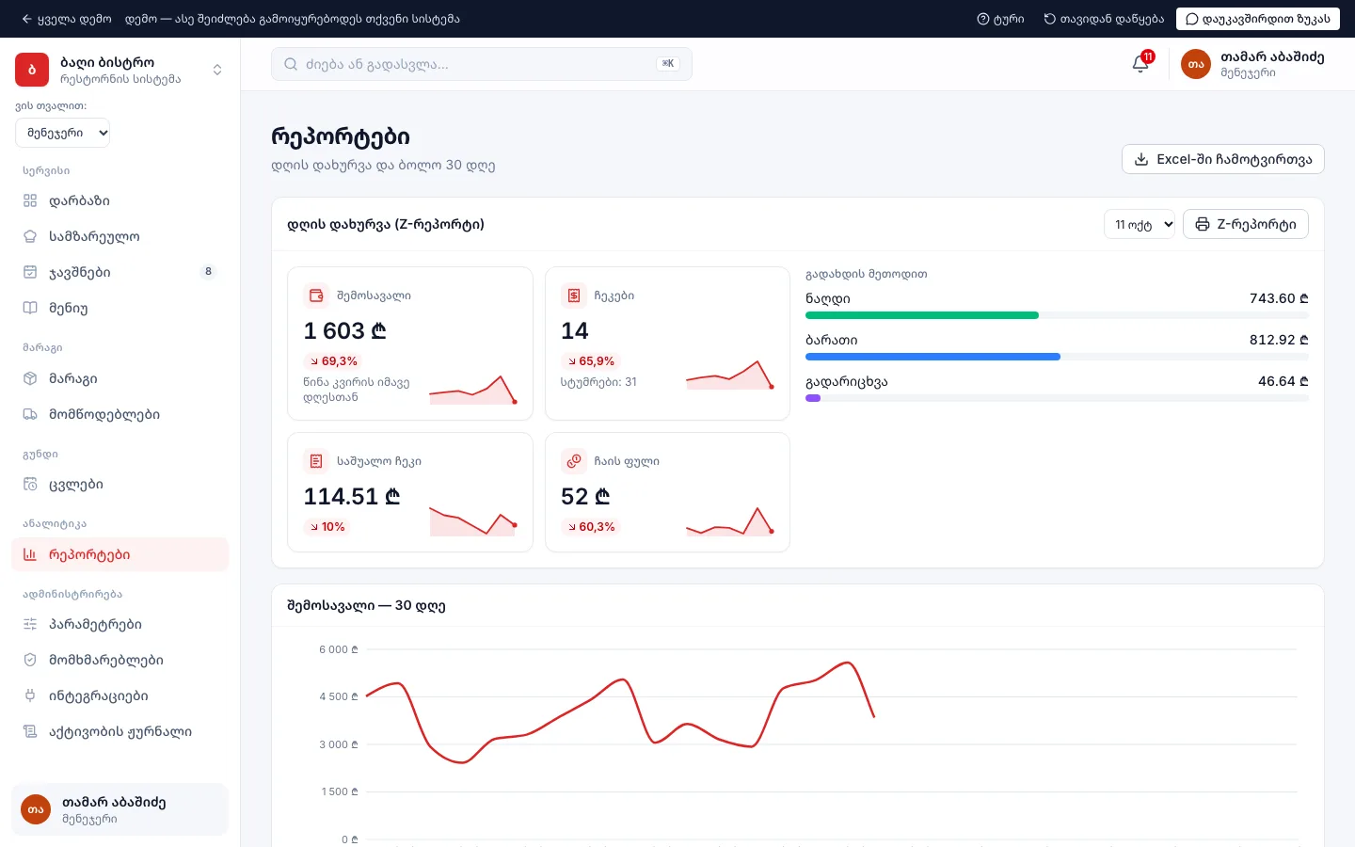The height and width of the screenshot is (847, 1355).
Task: Click the ჩეკები receipt card icon
Action: click(x=574, y=296)
